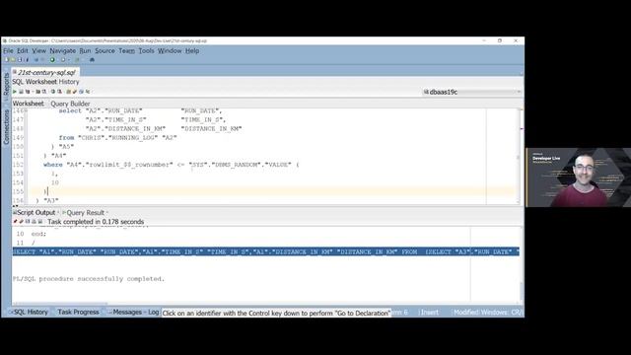Click the Save icon in main toolbar
631x355 pixels.
[20, 59]
